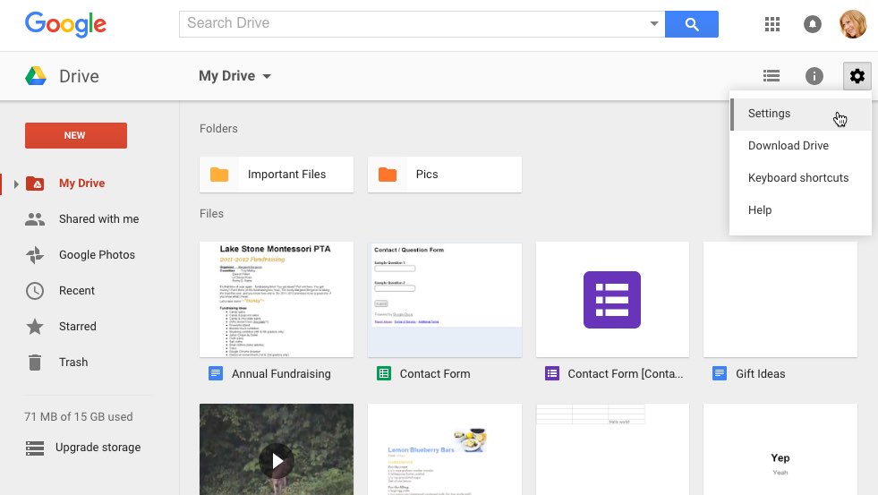
Task: Click the Docs icon beside Annual Fundraising
Action: point(216,373)
